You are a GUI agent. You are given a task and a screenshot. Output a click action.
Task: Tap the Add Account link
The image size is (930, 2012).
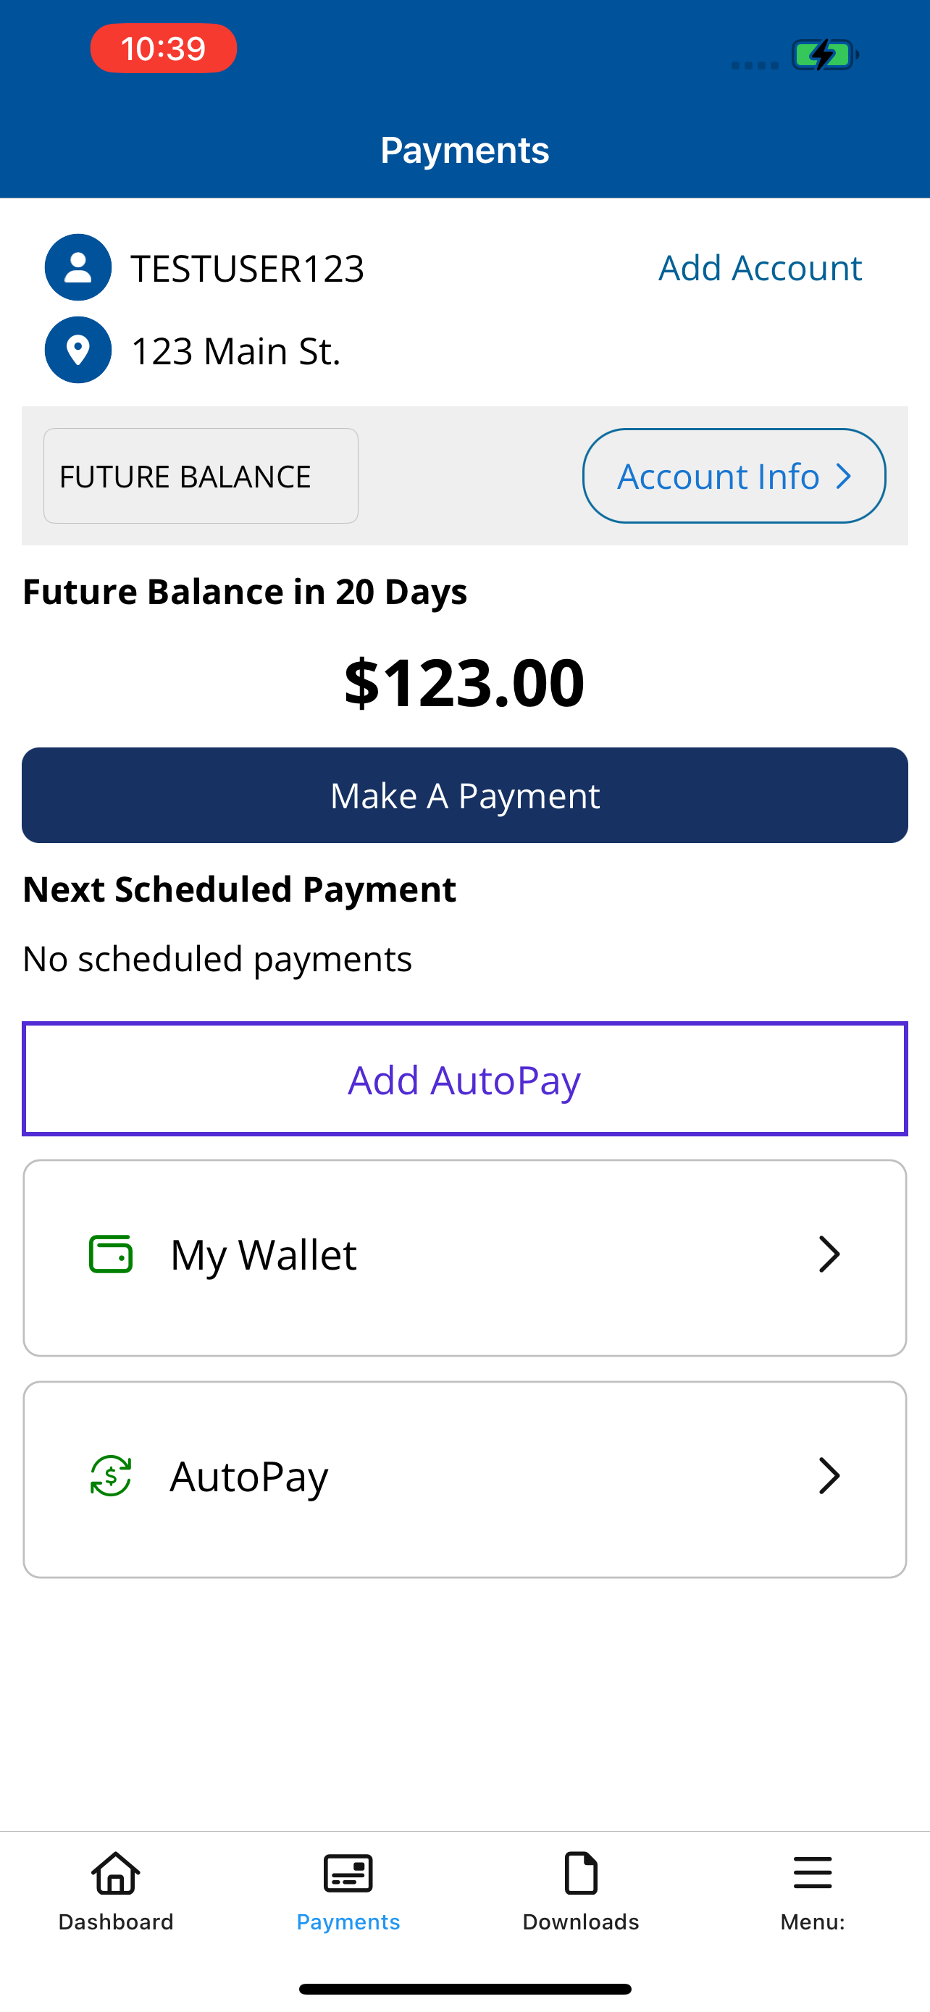[760, 268]
